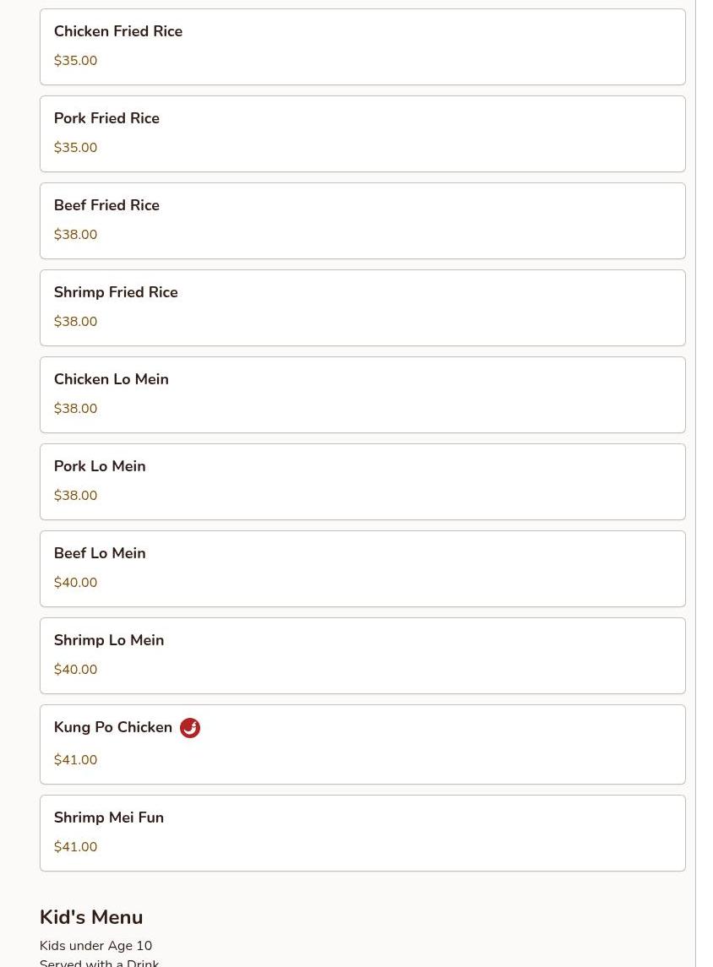Select the Shrimp Mei Fun card
The image size is (713, 967).
click(x=362, y=833)
